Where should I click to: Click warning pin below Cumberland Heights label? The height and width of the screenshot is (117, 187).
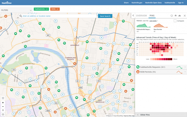point(75,63)
